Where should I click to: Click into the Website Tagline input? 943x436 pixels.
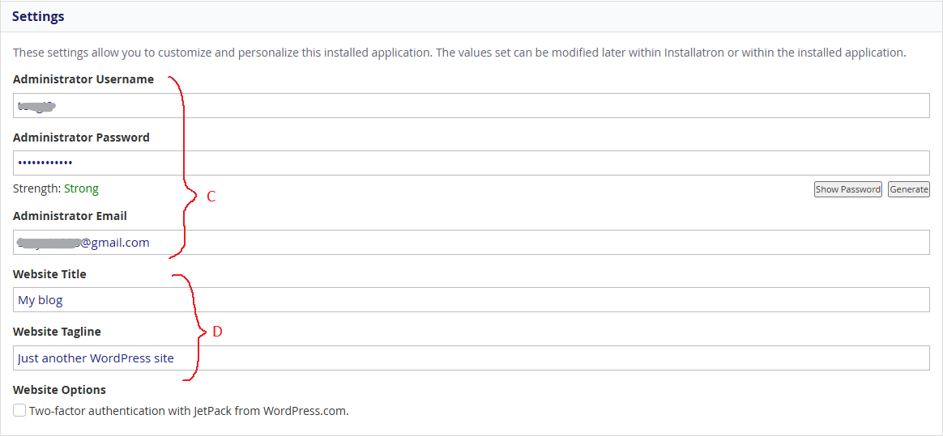point(470,358)
